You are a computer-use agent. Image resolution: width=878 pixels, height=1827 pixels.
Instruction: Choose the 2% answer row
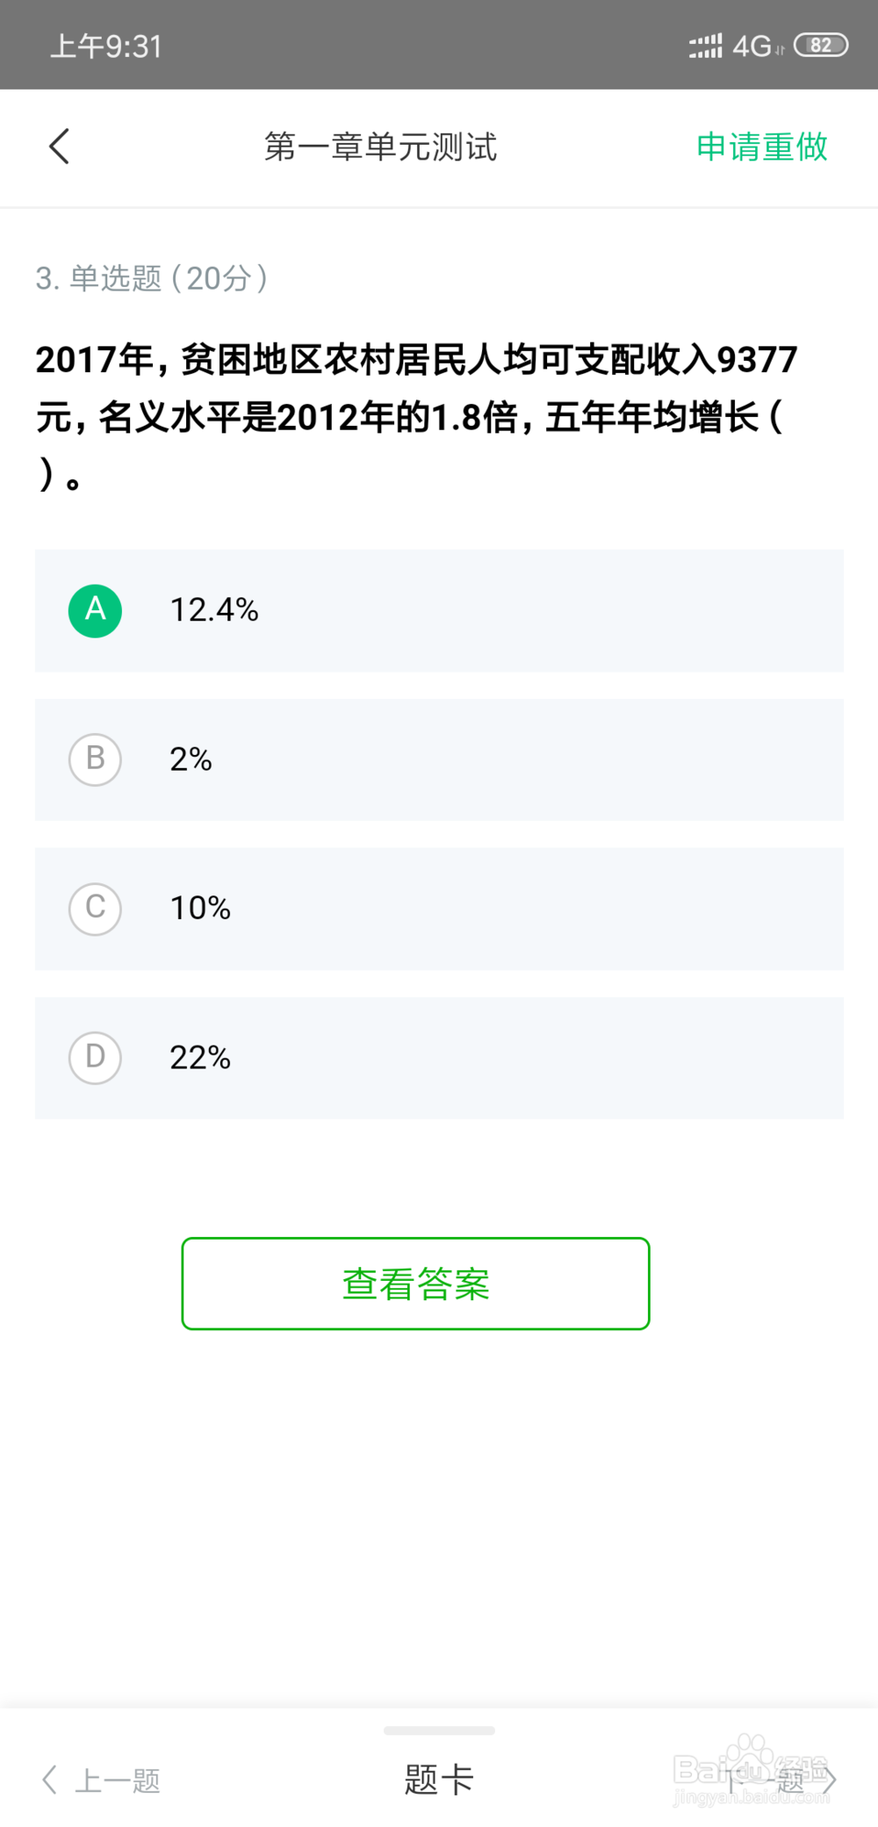[439, 759]
